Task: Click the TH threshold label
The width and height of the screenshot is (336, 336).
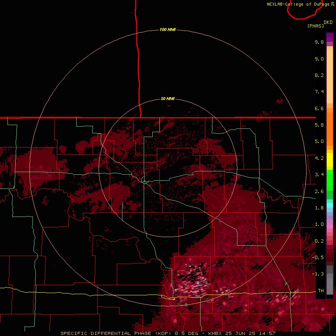Action: point(321,291)
